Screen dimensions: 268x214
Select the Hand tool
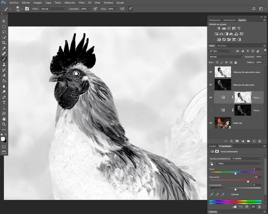[x=4, y=119]
